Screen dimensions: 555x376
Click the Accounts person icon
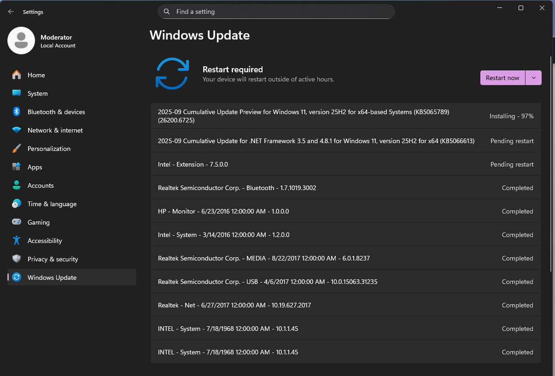point(16,185)
